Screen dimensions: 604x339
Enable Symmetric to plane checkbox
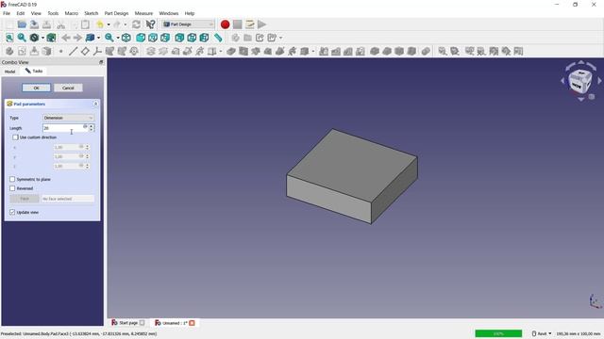[12, 179]
